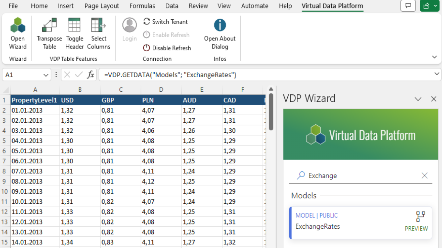
Task: Collapse the ribbon with the chevron
Action: click(x=434, y=57)
